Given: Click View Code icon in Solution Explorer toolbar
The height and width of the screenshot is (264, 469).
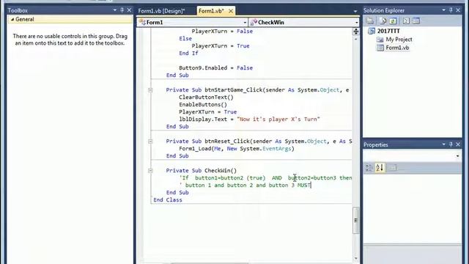Looking at the screenshot, I should [x=406, y=21].
